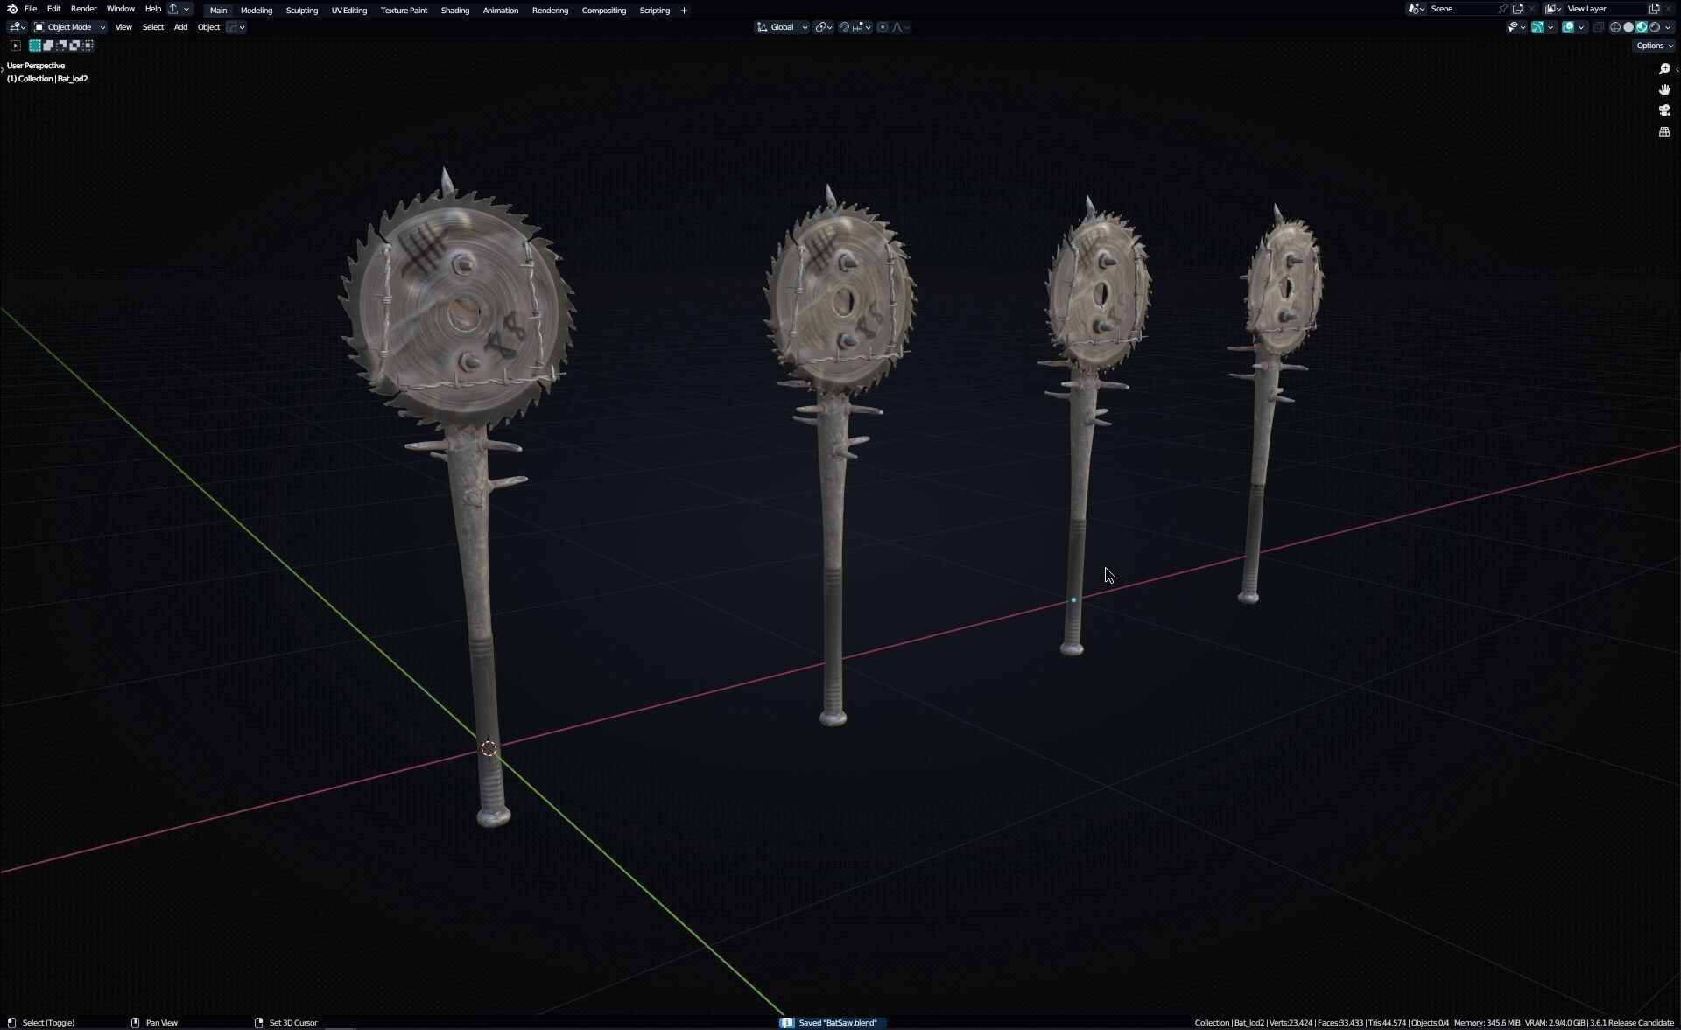The width and height of the screenshot is (1681, 1030).
Task: Toggle viewport overlays
Action: 1568,27
